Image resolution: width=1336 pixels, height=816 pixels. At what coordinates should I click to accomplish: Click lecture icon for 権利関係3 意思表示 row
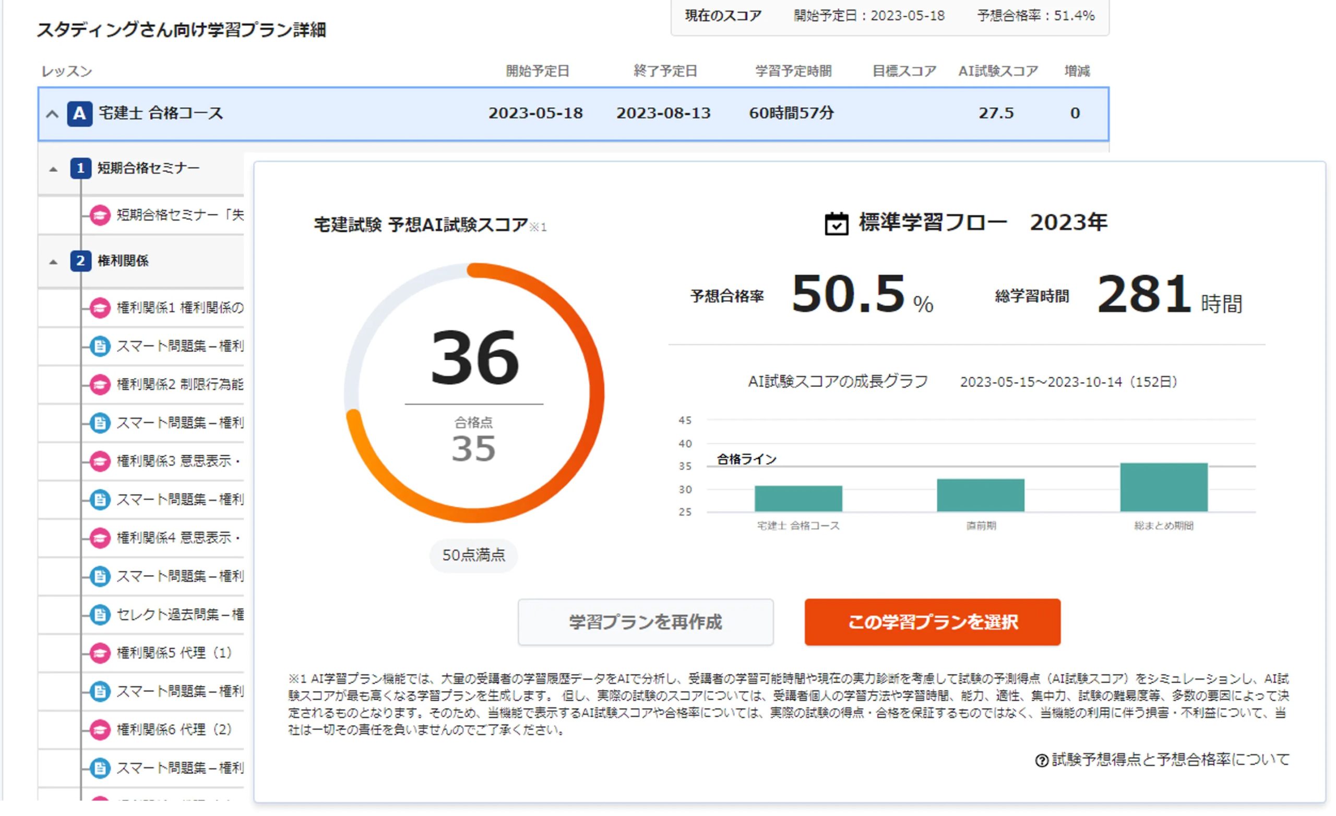pos(100,461)
